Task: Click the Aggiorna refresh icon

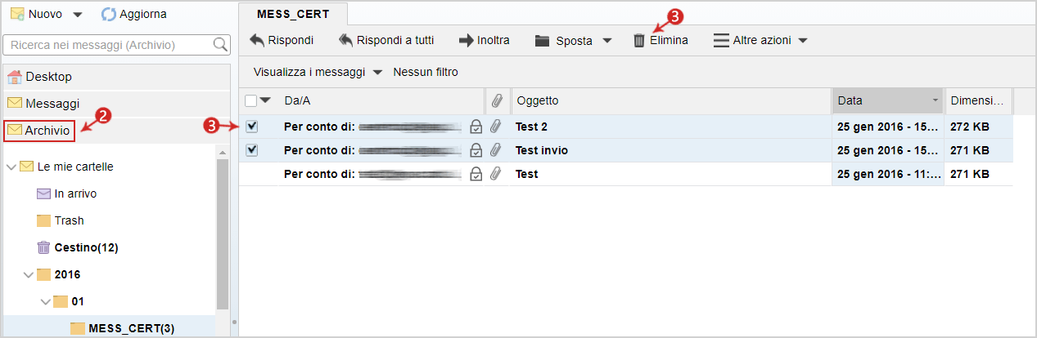Action: tap(109, 15)
